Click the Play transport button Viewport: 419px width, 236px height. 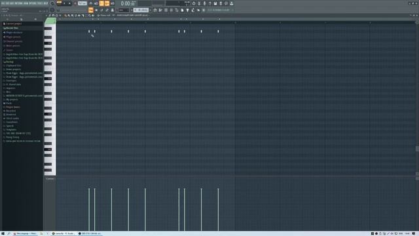point(64,3)
